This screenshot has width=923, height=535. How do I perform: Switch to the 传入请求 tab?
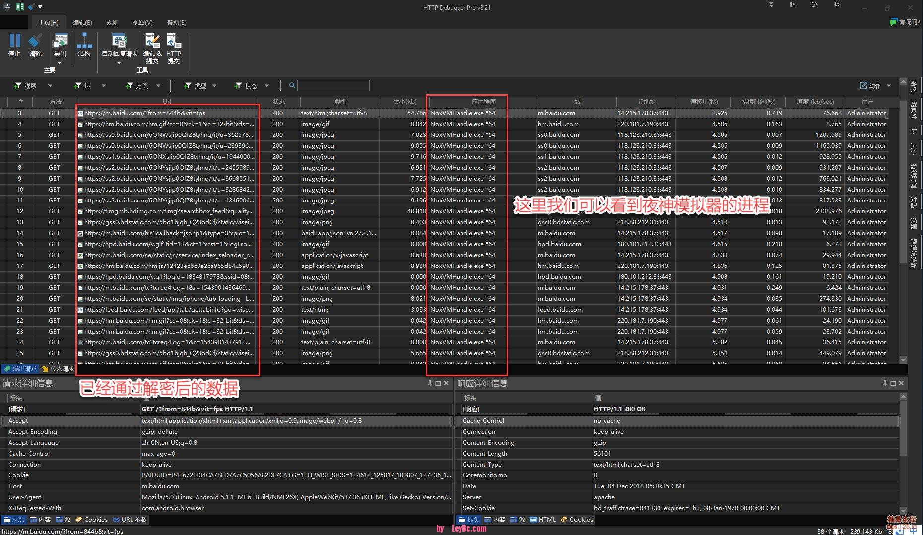coord(59,369)
